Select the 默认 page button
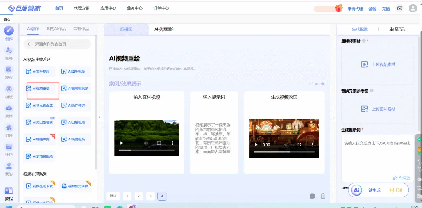422x208 pixels. tap(113, 196)
